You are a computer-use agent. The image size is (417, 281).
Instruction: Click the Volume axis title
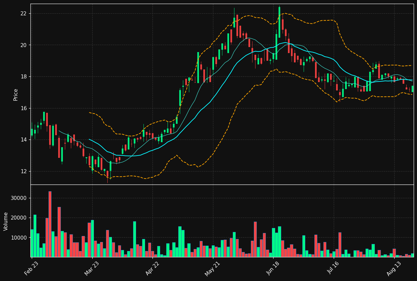click(6, 221)
